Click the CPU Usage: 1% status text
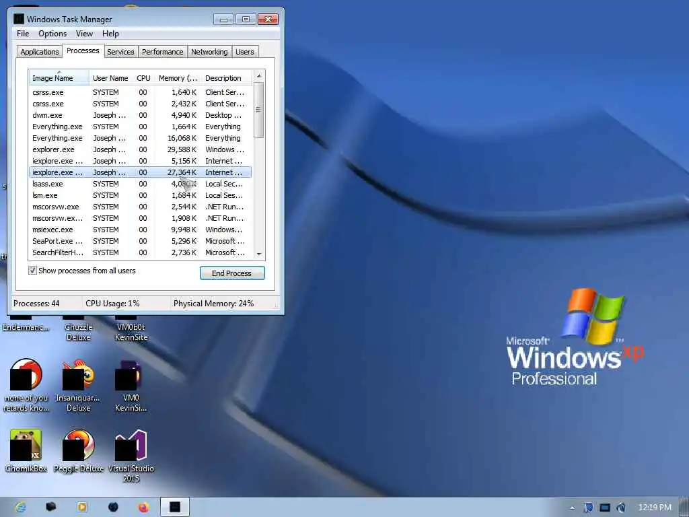This screenshot has width=689, height=517. tap(112, 304)
